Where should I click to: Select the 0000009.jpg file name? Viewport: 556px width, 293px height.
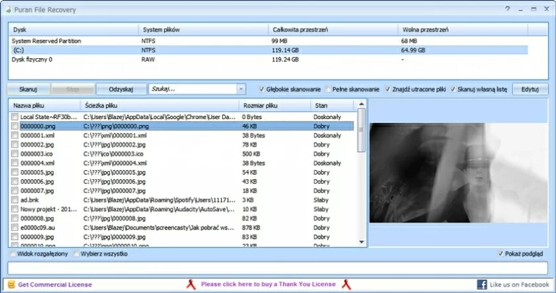(37, 237)
